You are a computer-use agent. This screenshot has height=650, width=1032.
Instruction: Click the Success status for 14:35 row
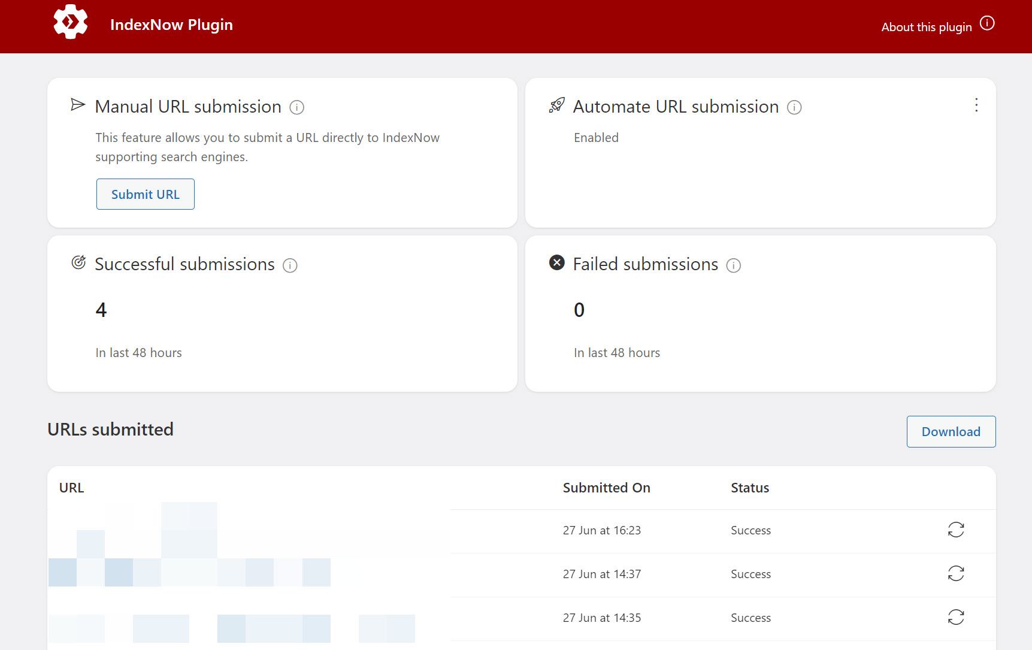[750, 618]
